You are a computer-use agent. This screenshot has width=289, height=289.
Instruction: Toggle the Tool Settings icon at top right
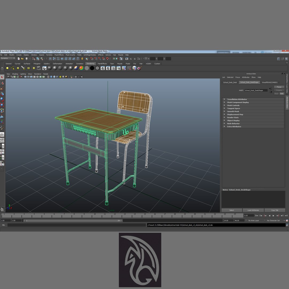(282, 59)
